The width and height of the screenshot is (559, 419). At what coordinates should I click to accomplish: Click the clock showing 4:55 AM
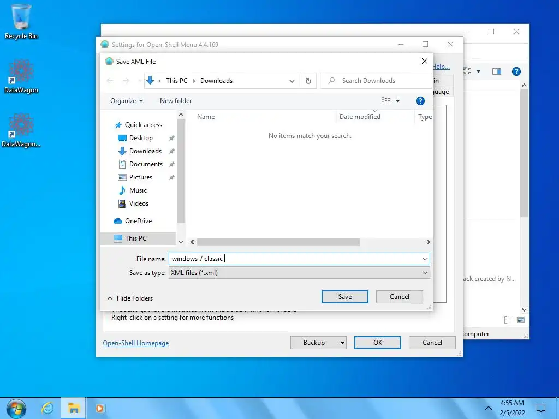coord(512,403)
